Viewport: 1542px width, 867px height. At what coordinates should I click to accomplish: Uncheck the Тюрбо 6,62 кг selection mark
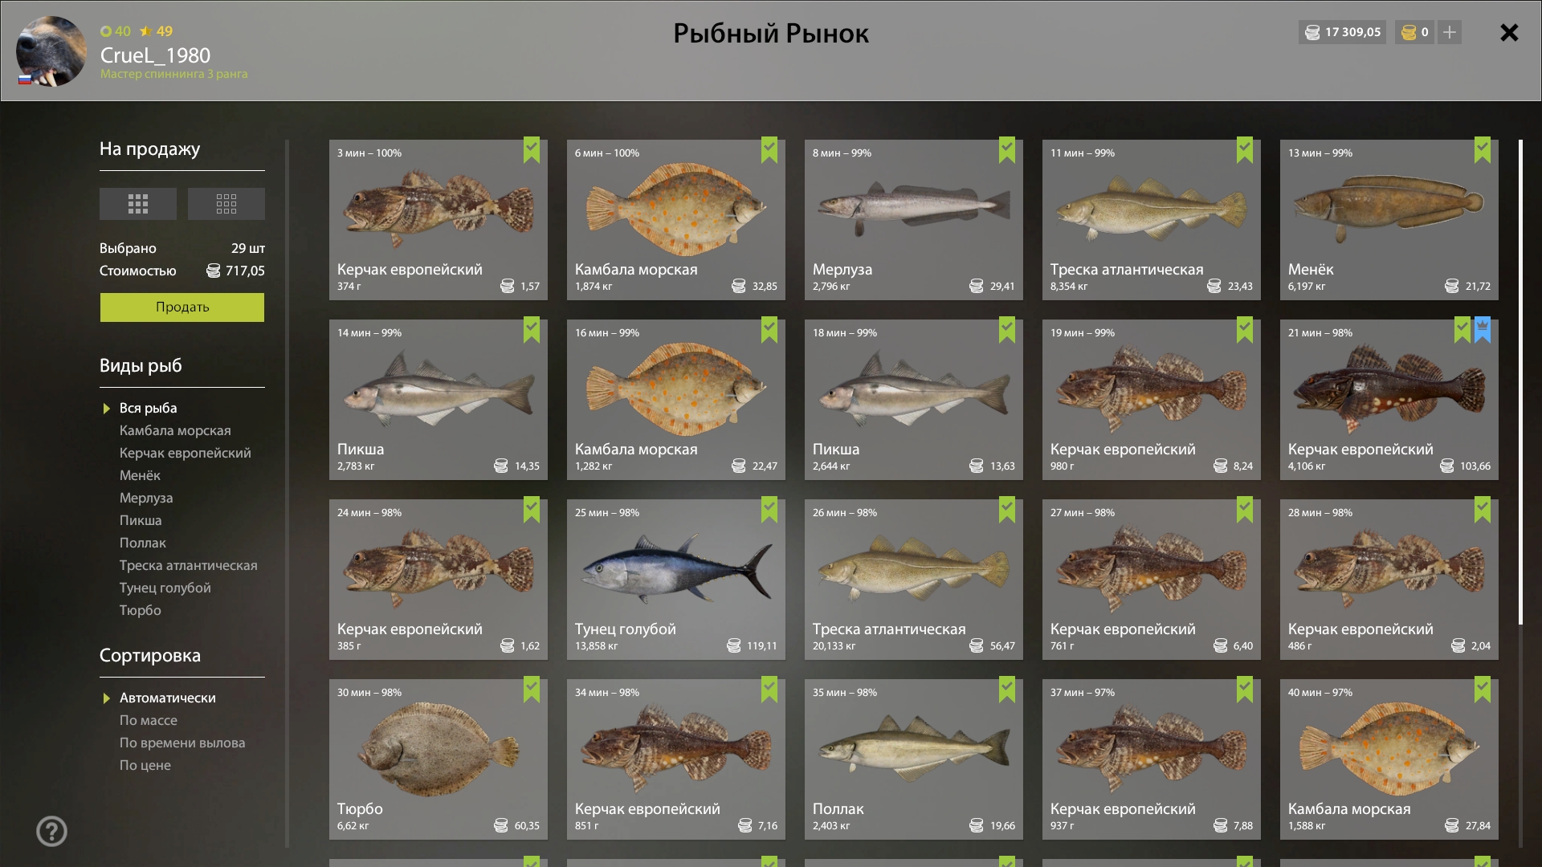click(x=532, y=689)
